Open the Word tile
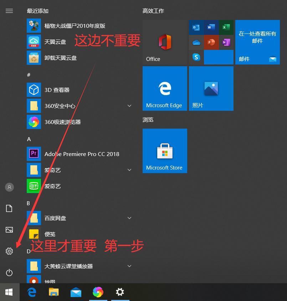287x301 pixels. coord(211,27)
